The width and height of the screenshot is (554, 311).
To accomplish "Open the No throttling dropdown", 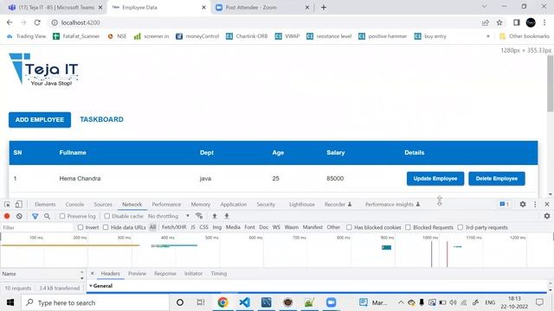I will [x=169, y=216].
